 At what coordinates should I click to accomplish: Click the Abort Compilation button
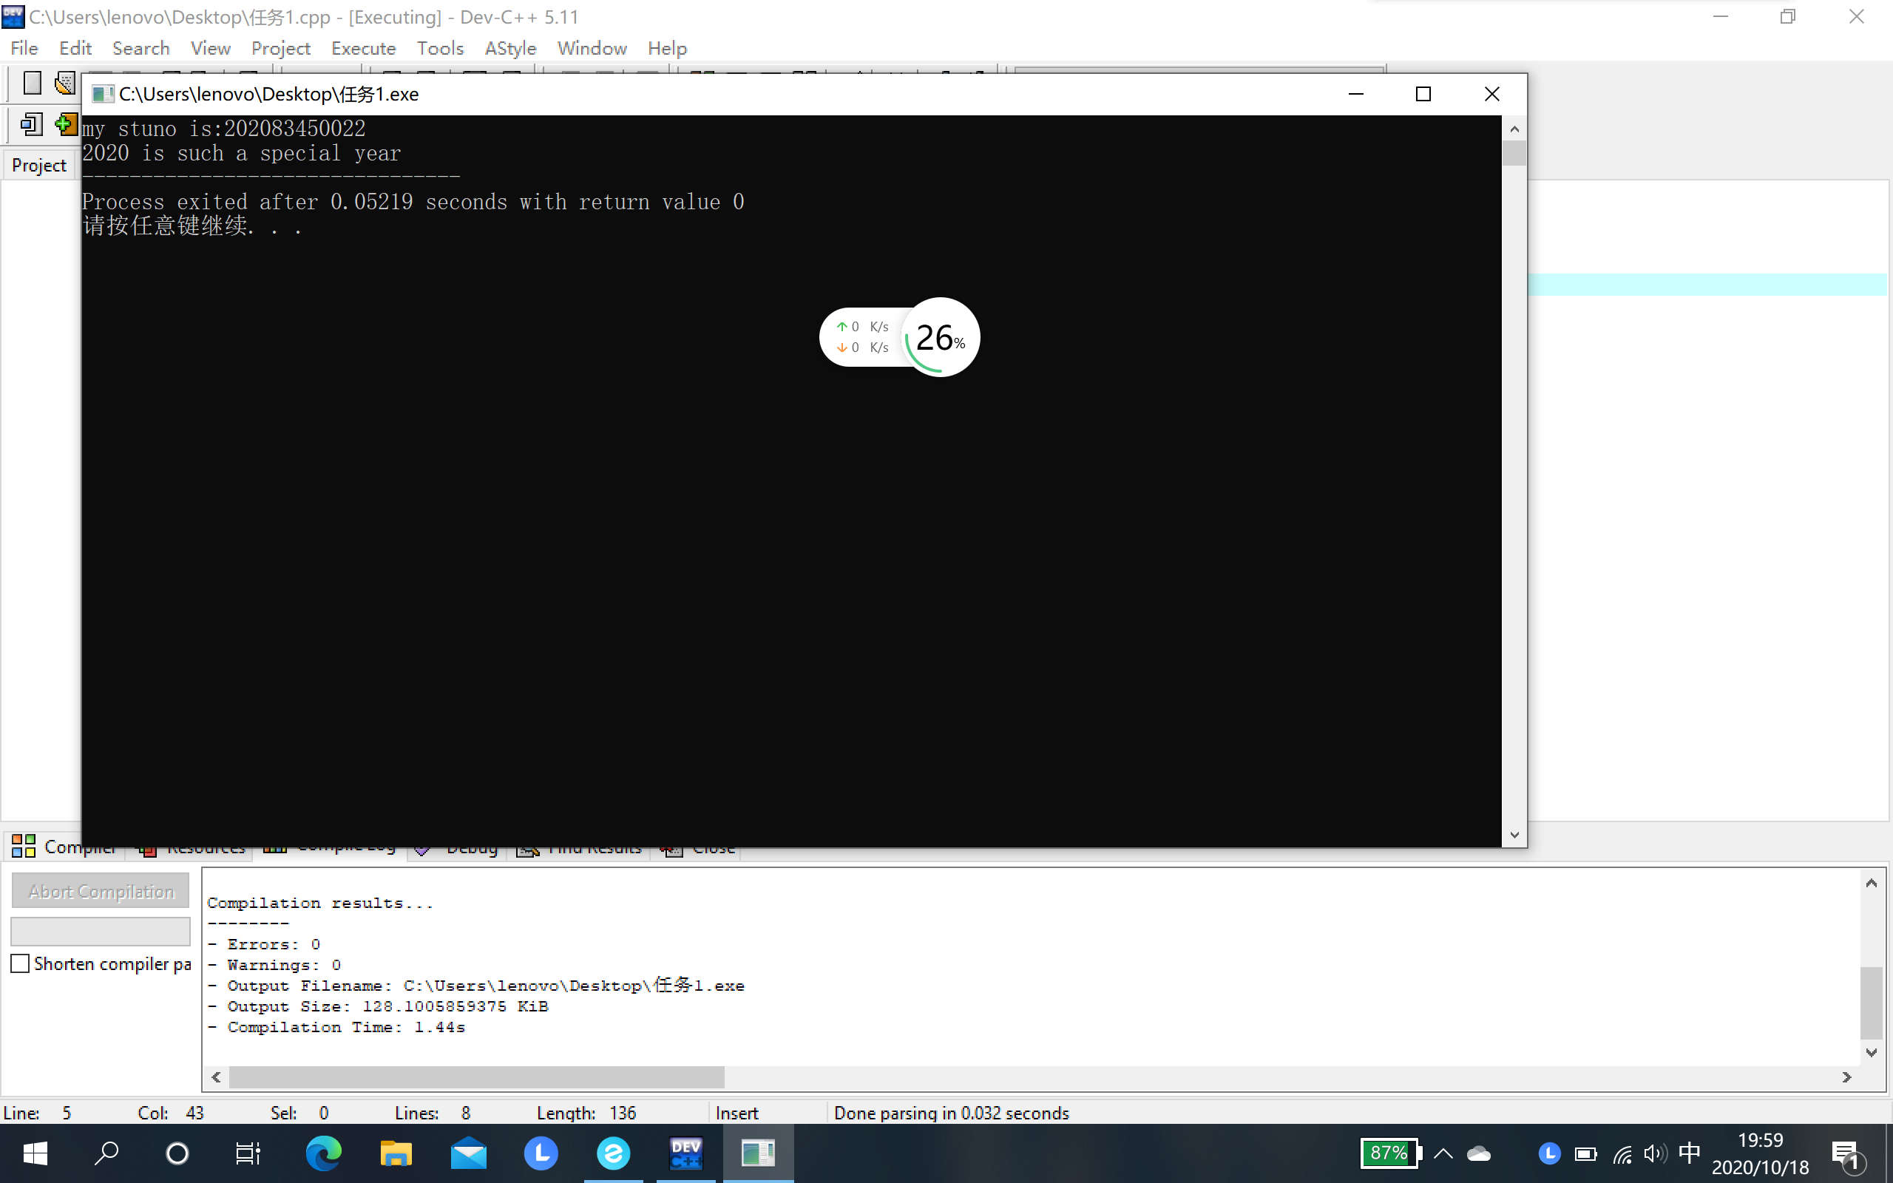100,891
